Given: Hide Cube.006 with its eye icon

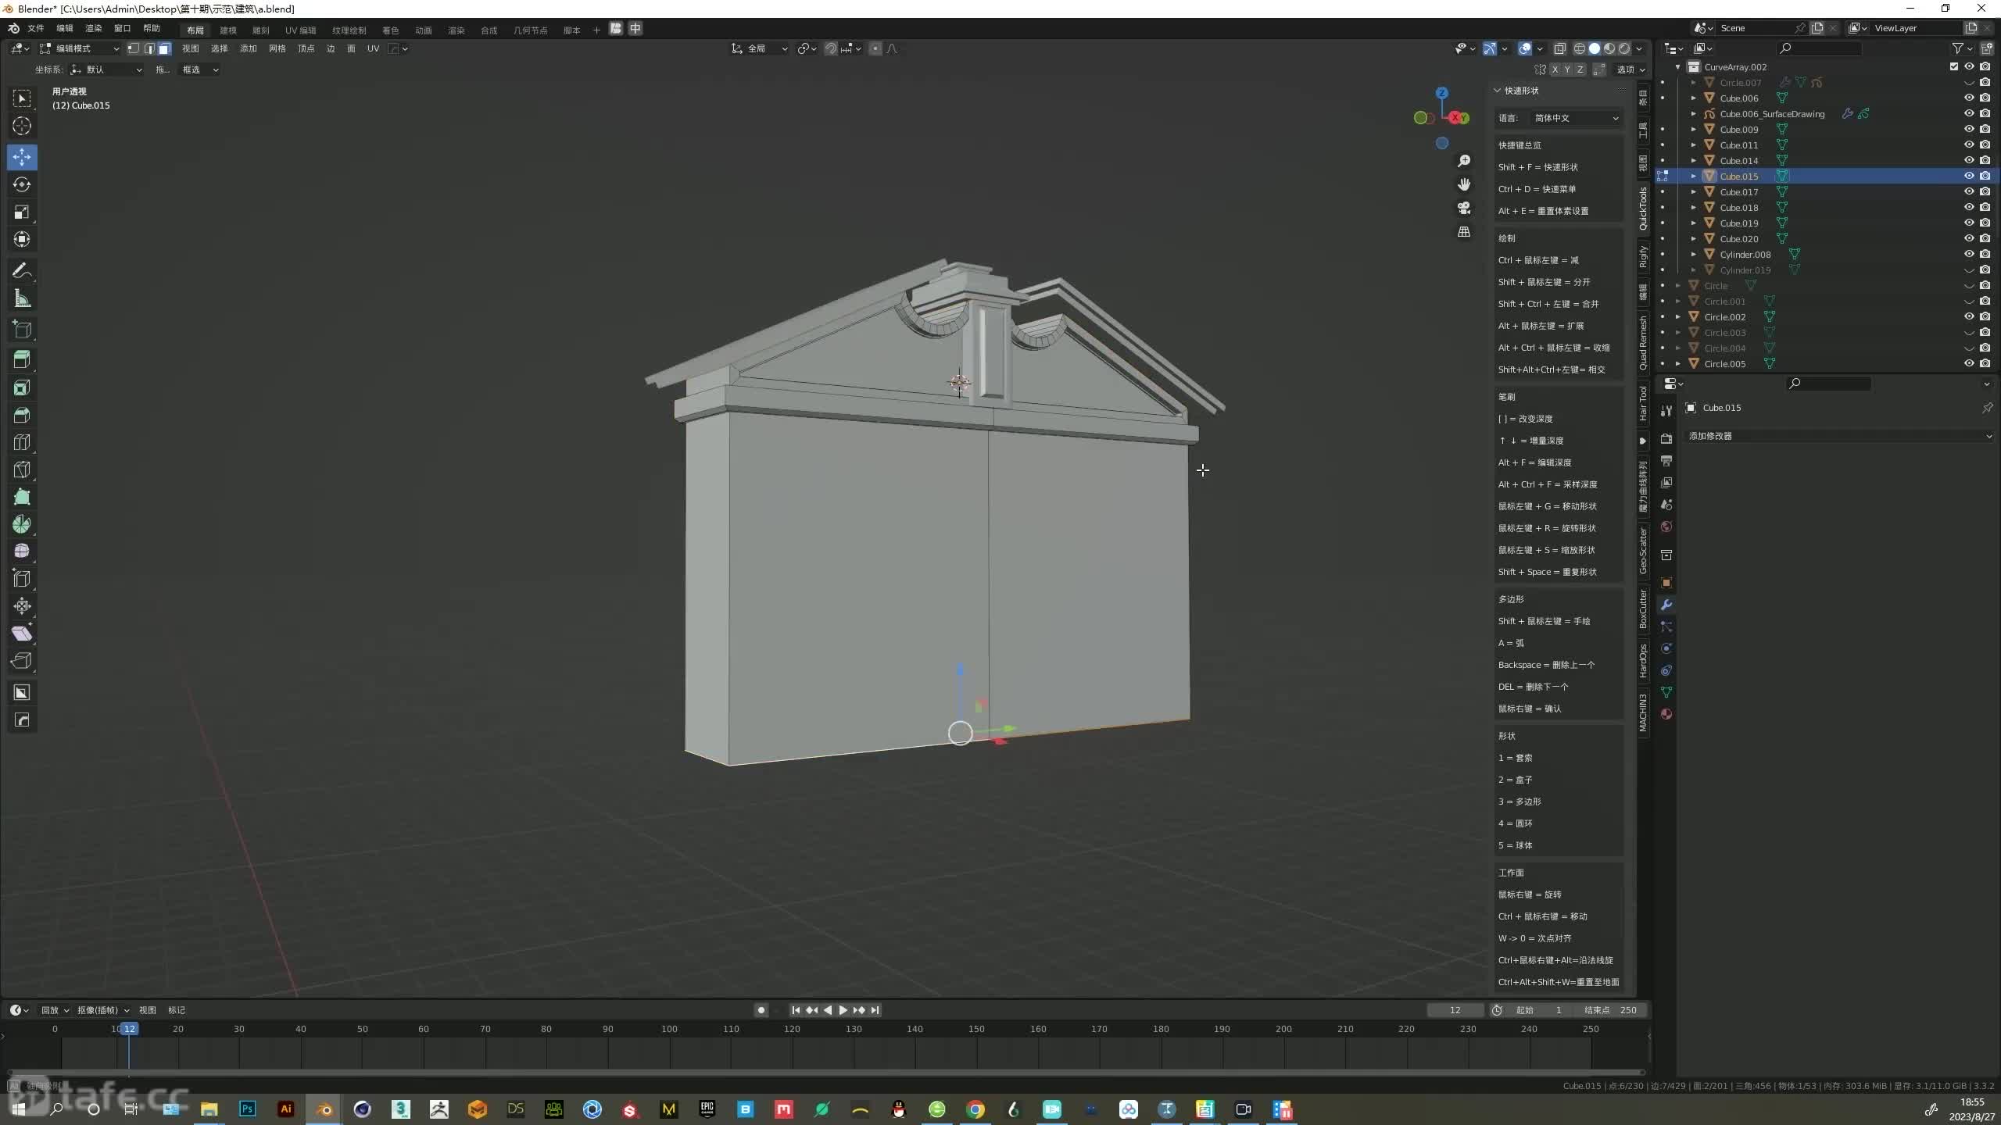Looking at the screenshot, I should (x=1969, y=98).
